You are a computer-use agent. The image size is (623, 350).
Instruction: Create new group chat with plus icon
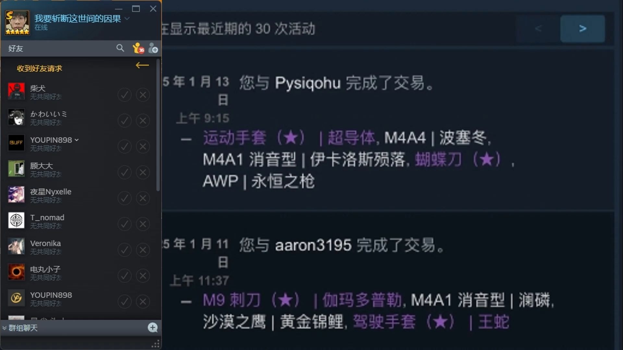[x=153, y=328]
